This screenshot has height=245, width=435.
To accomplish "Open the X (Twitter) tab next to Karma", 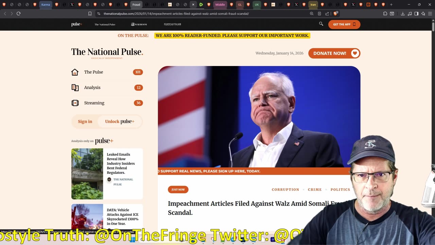I will (72, 4).
